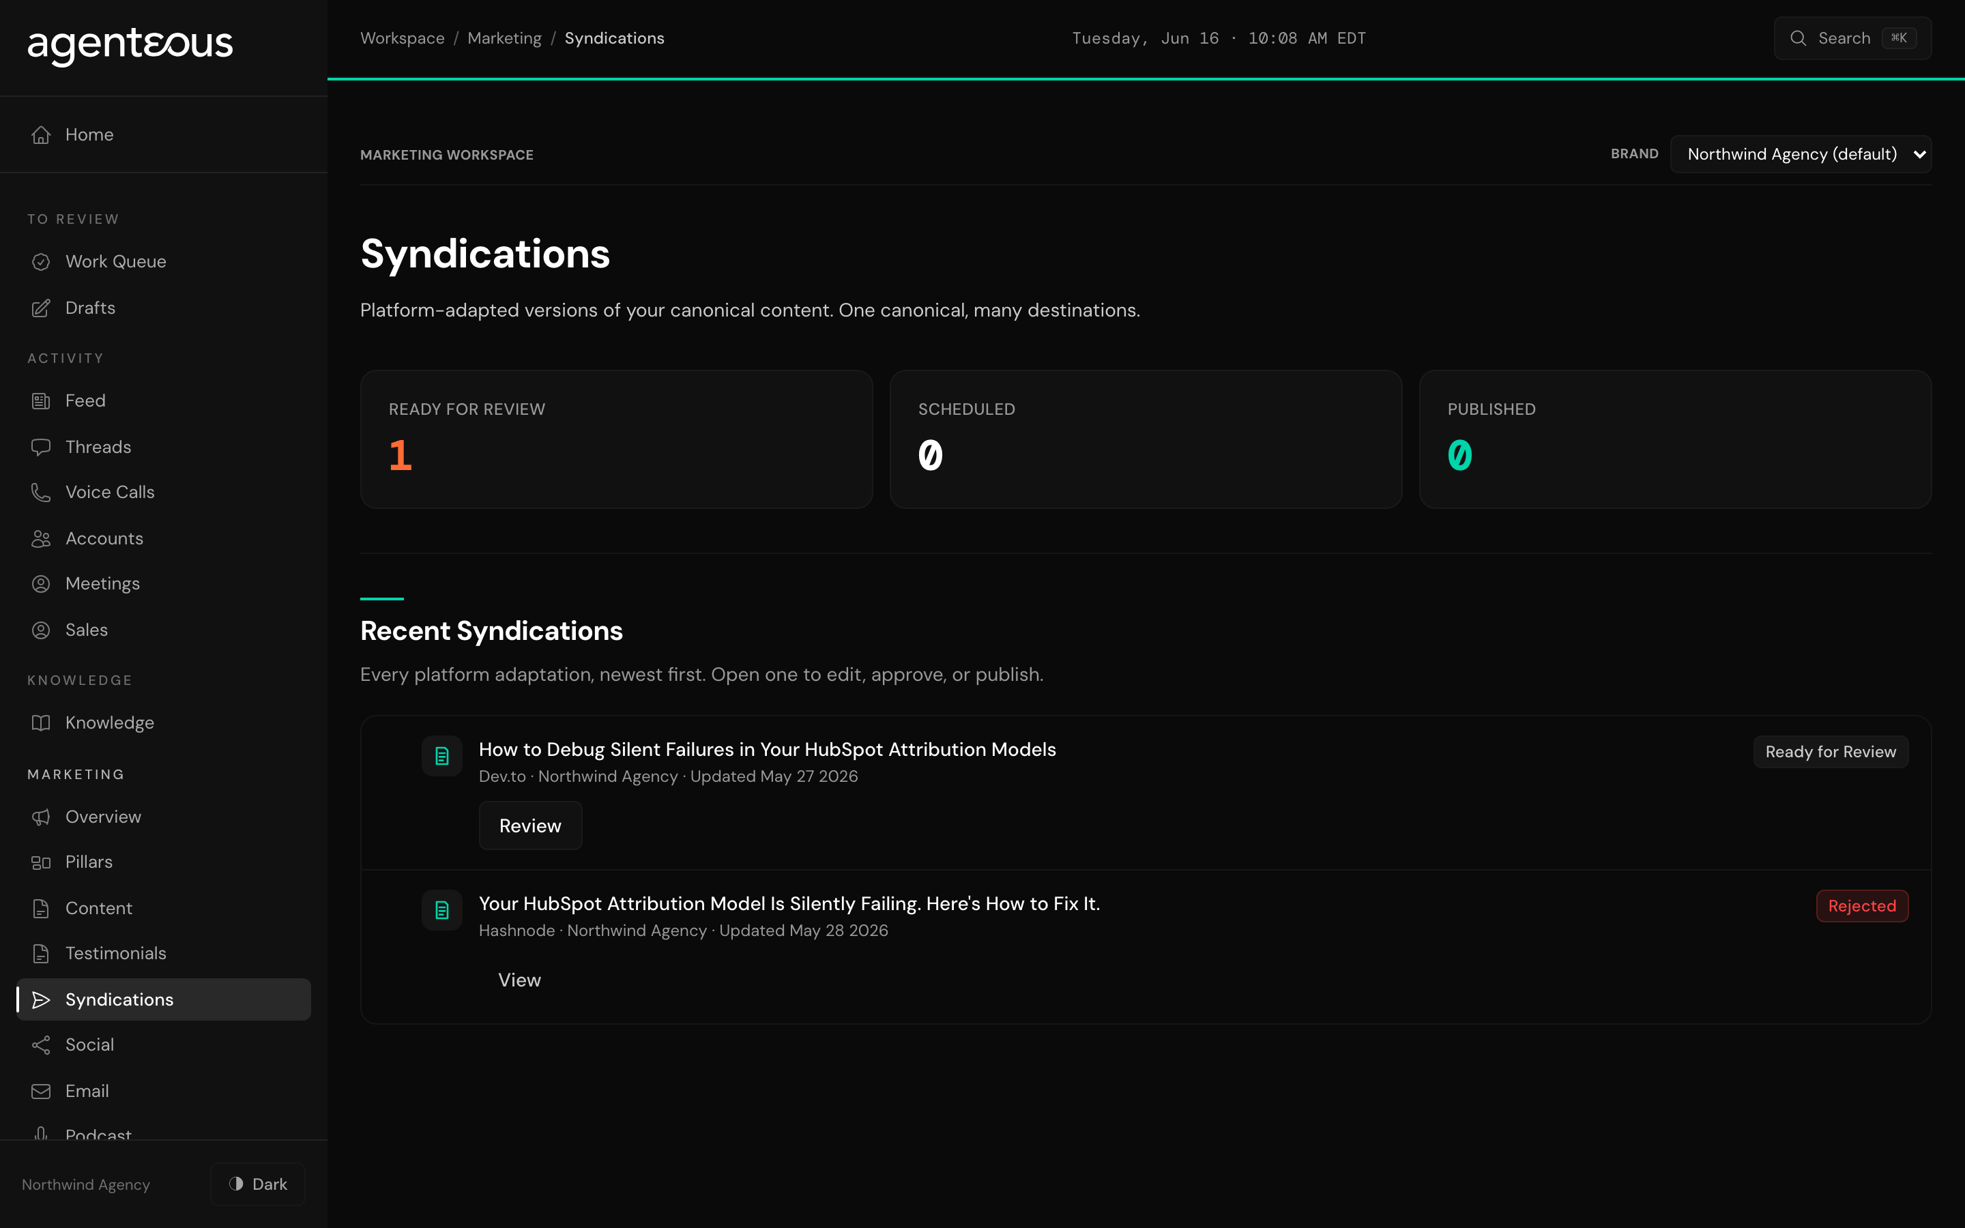Click the Overview megaphone icon

pyautogui.click(x=41, y=817)
